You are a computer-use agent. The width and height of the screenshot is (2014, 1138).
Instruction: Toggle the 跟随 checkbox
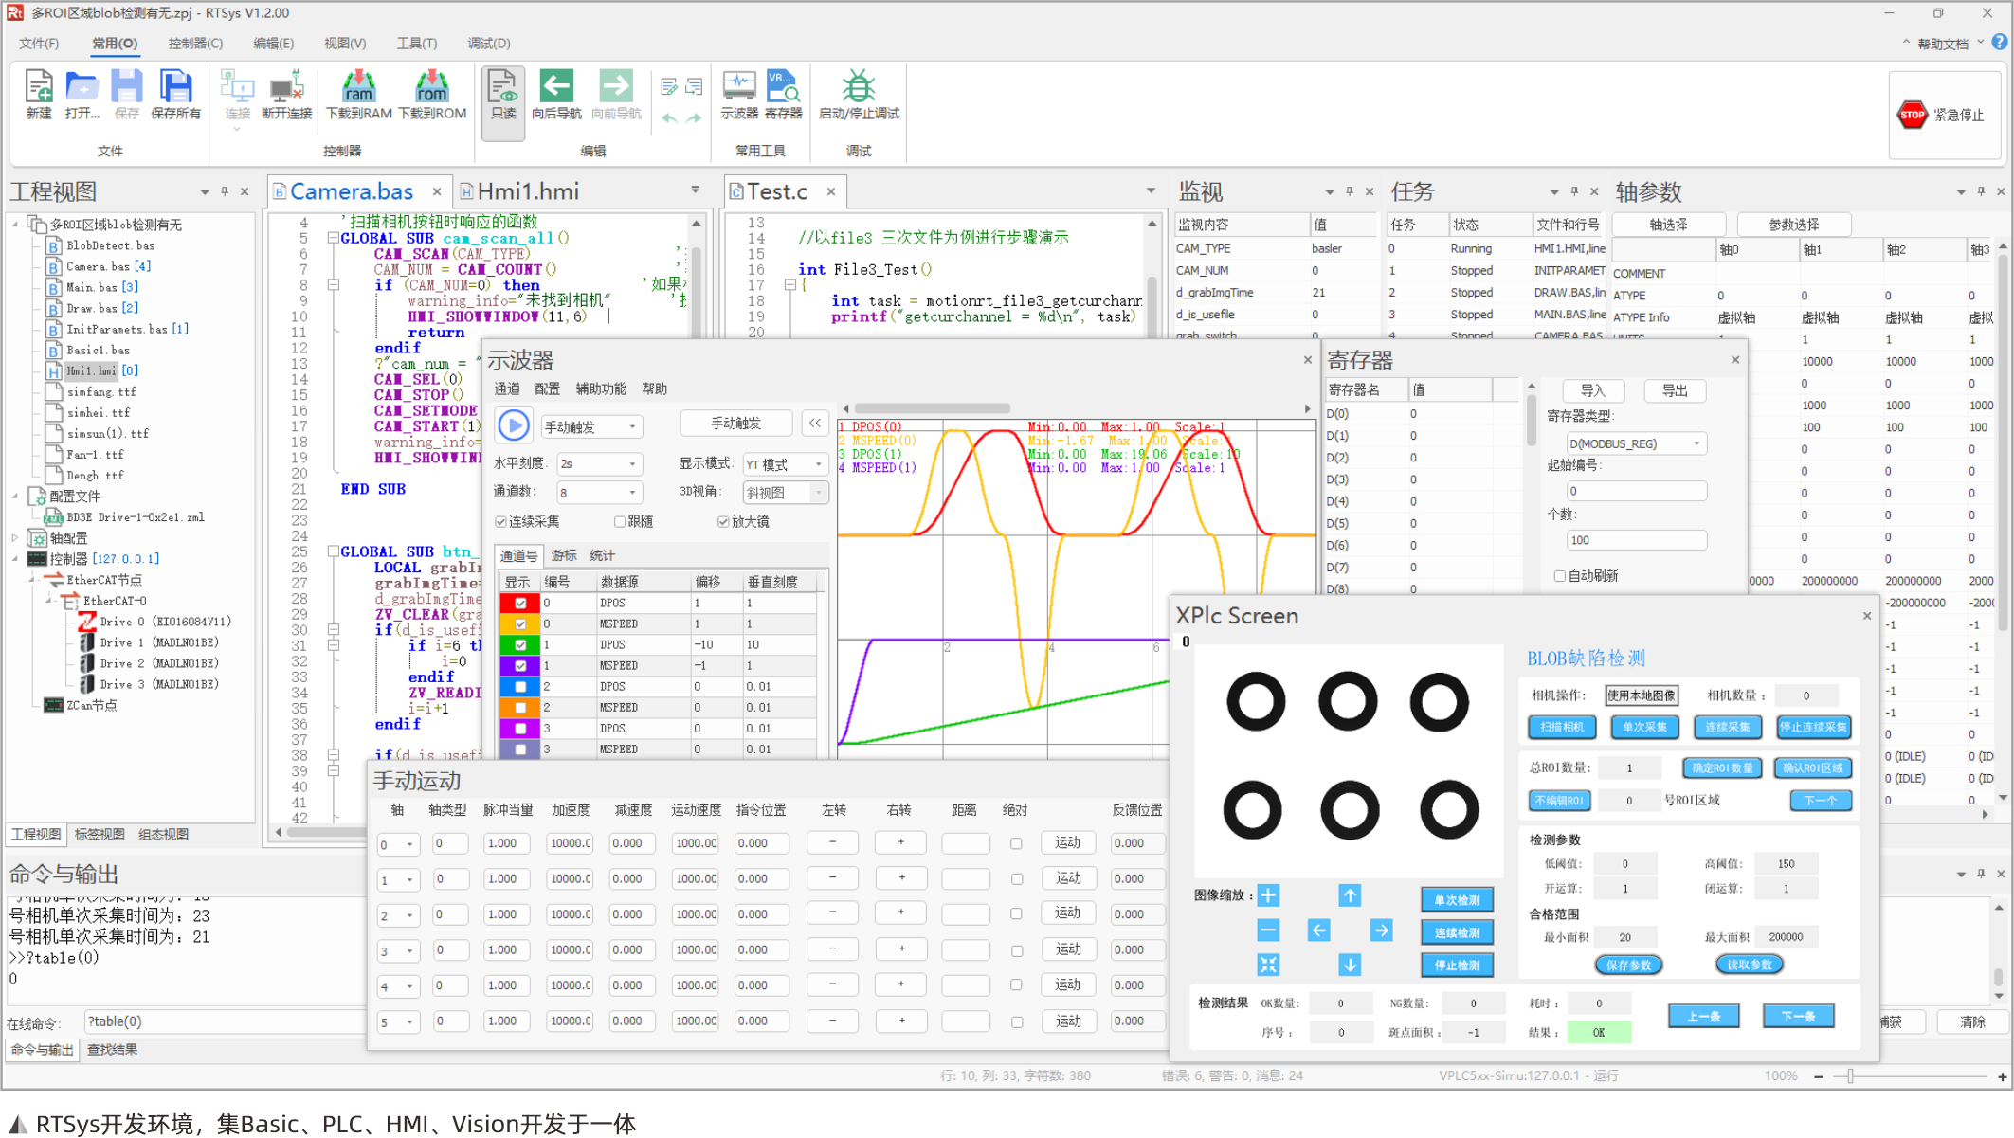tap(620, 522)
